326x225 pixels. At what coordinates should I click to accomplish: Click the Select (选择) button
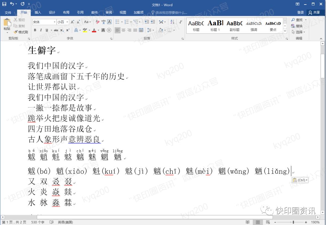tap(298, 32)
